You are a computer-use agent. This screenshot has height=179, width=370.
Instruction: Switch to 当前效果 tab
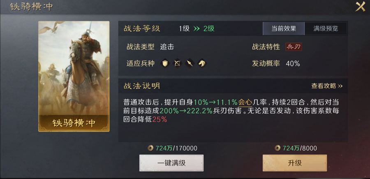pyautogui.click(x=284, y=28)
